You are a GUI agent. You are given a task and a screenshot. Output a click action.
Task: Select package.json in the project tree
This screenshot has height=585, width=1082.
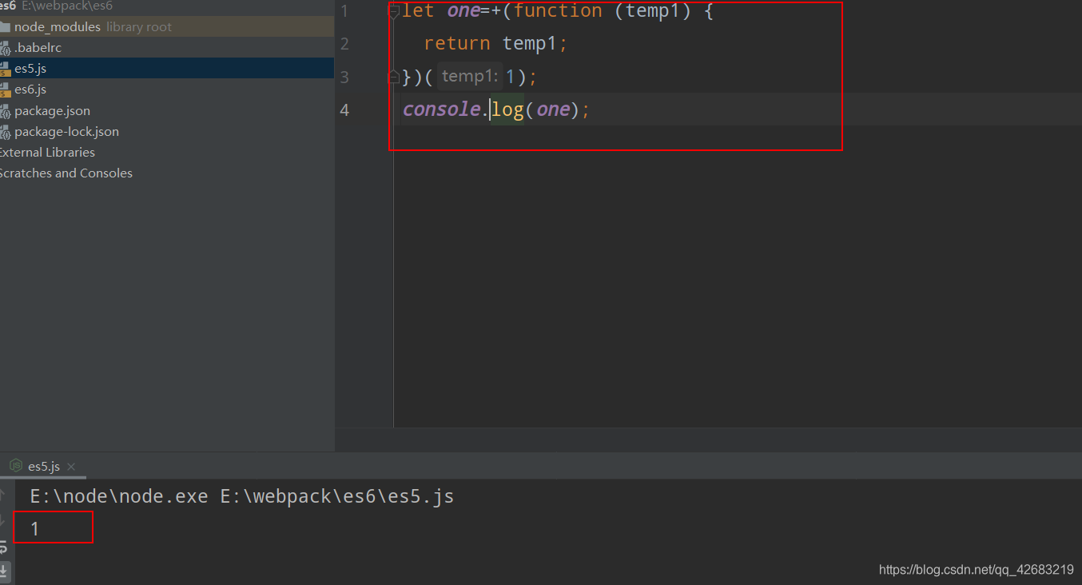[x=167, y=110]
